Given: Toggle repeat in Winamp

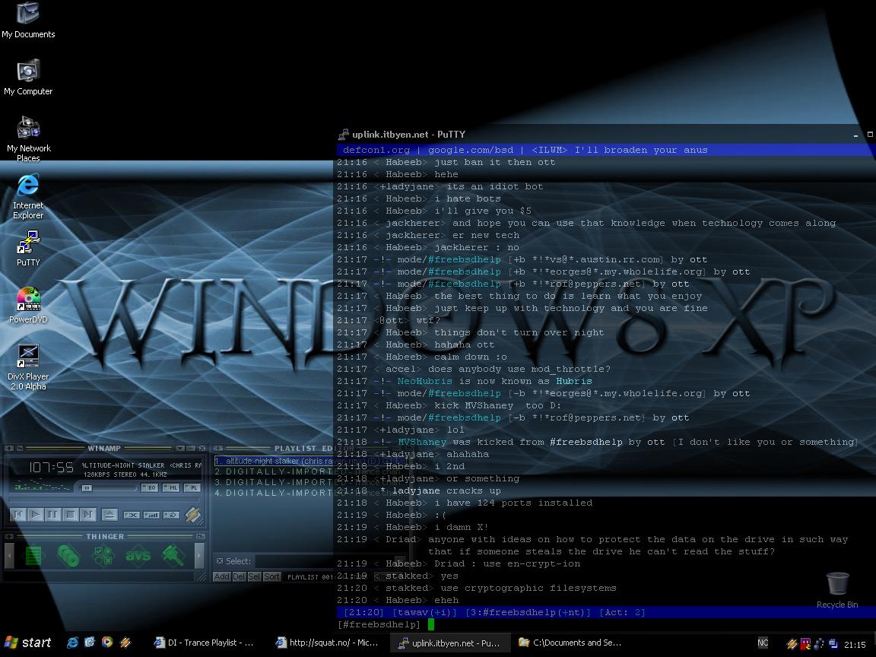Looking at the screenshot, I should coord(171,515).
